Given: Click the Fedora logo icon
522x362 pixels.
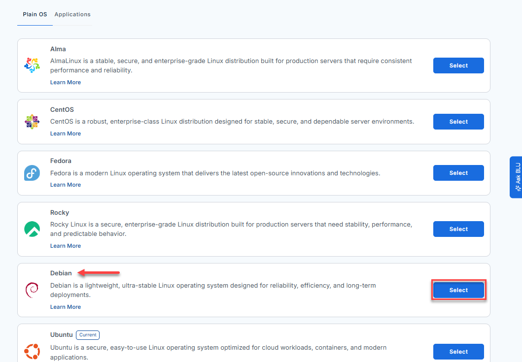Looking at the screenshot, I should [x=32, y=173].
